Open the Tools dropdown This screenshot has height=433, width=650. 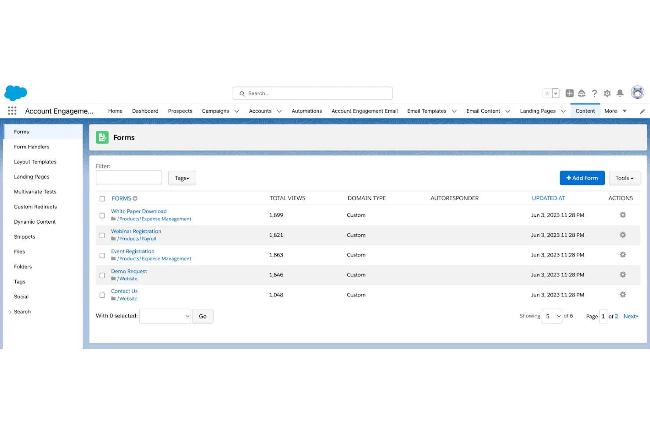coord(624,178)
